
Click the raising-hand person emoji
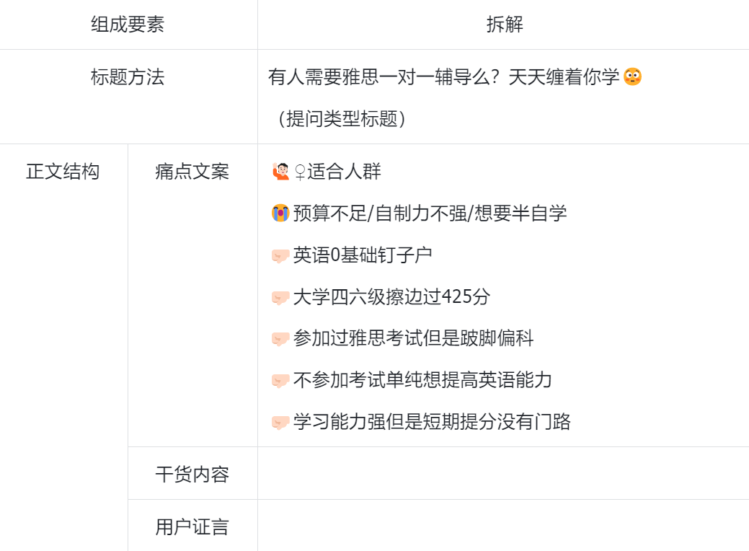point(281,172)
